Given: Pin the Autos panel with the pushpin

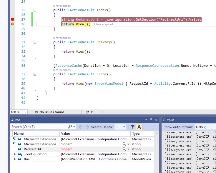Looking at the screenshot, I should (x=151, y=120).
